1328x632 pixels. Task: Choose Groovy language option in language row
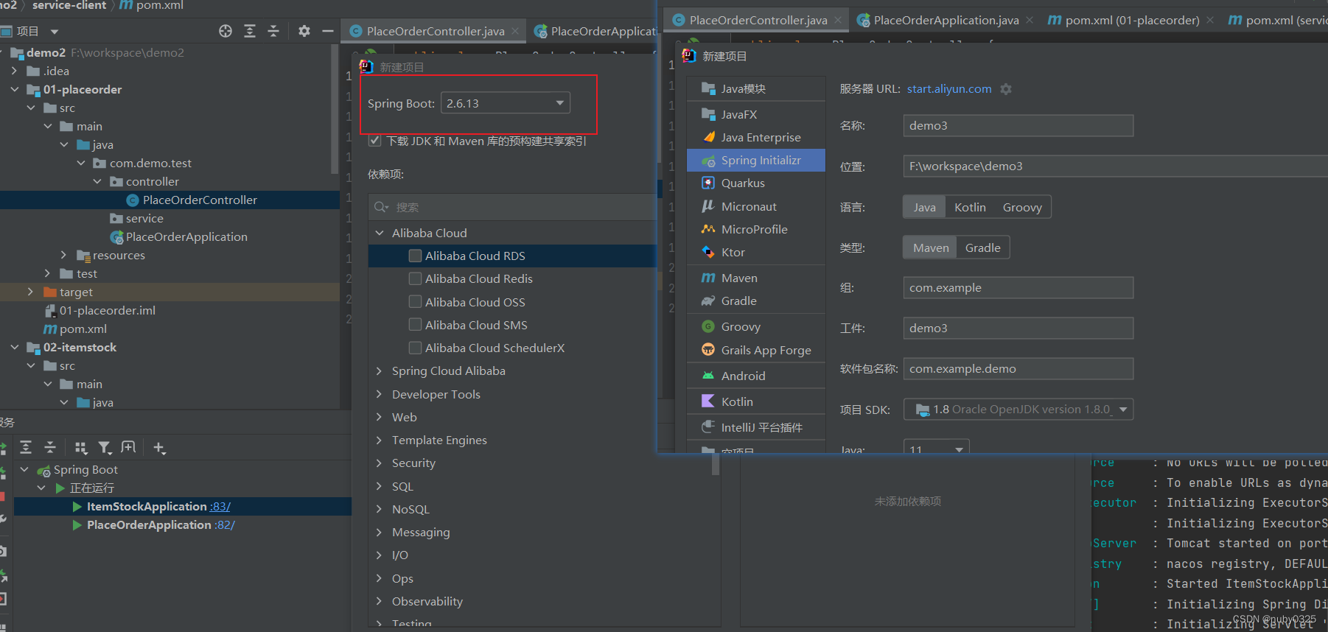1022,207
